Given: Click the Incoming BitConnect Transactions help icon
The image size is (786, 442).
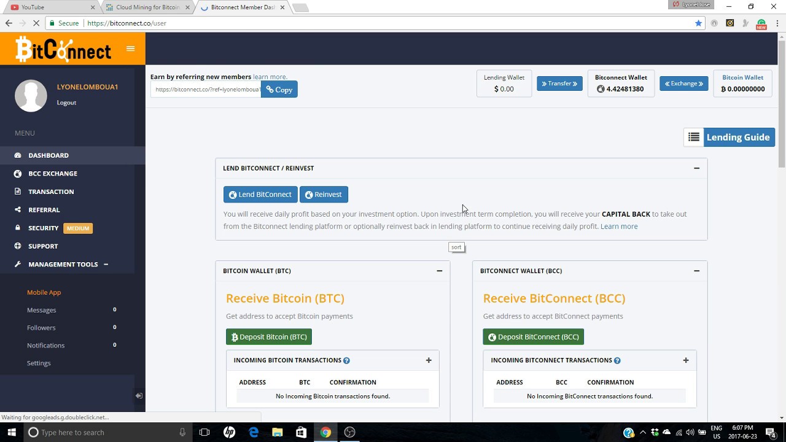Looking at the screenshot, I should (617, 360).
